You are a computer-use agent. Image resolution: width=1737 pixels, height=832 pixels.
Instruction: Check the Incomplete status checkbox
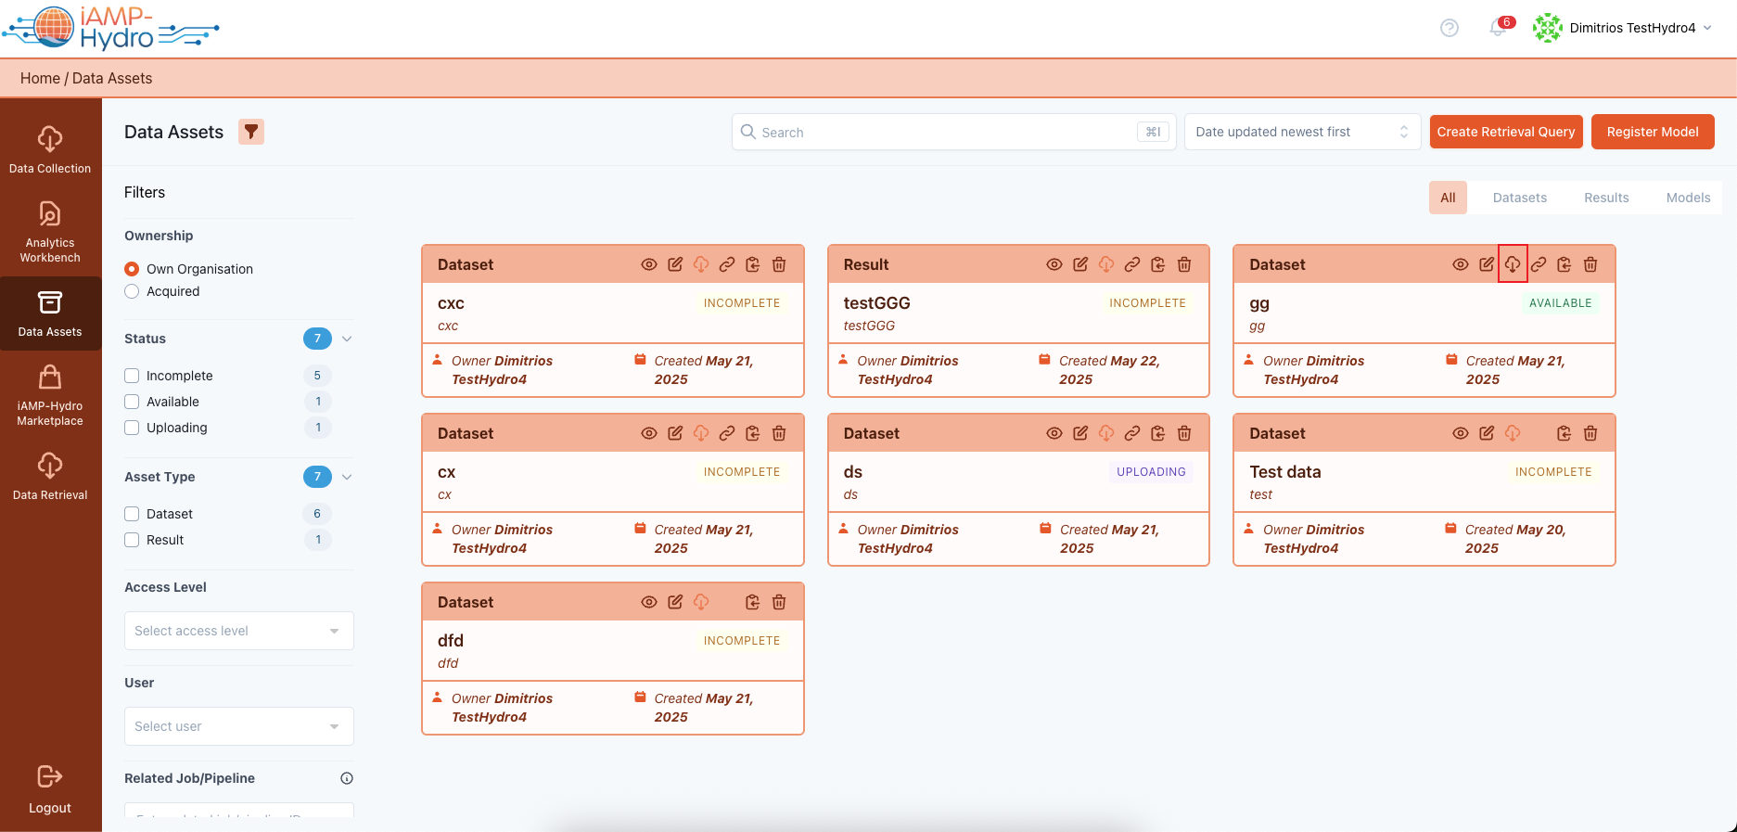point(132,376)
